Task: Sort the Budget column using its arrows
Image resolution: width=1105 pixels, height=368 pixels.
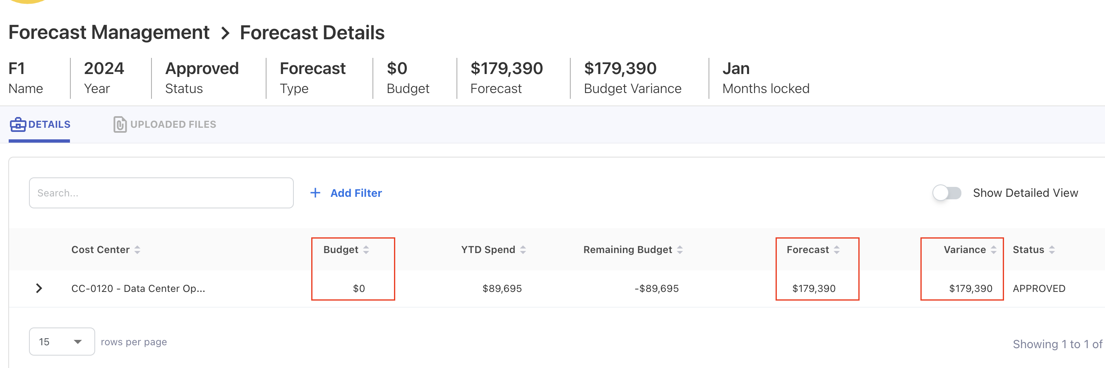Action: pyautogui.click(x=366, y=250)
